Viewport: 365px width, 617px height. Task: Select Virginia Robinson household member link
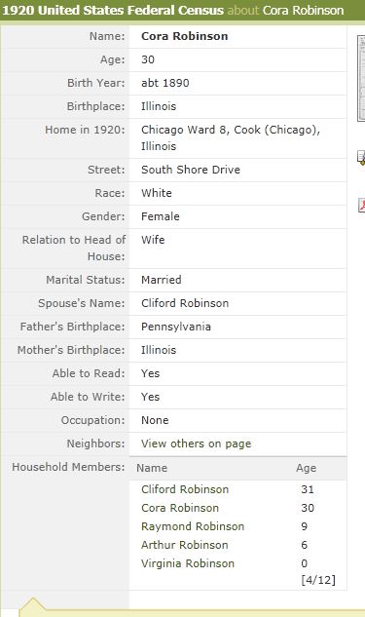[188, 563]
